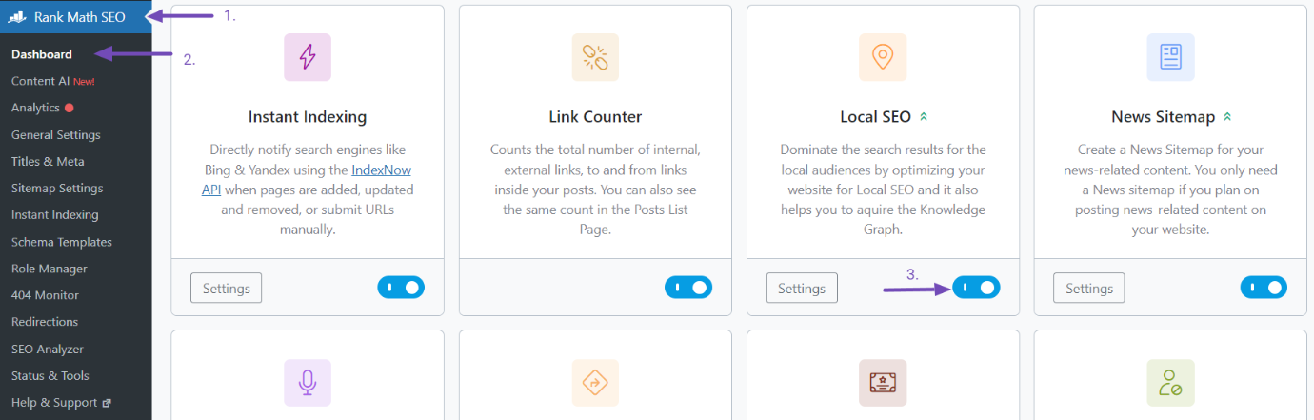The height and width of the screenshot is (420, 1314).
Task: Click the News Sitemap document icon
Action: click(x=1170, y=57)
